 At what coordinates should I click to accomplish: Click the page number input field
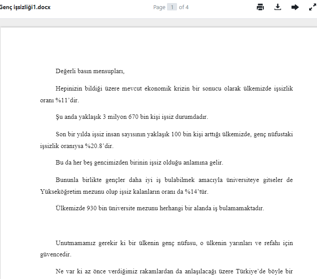(172, 7)
